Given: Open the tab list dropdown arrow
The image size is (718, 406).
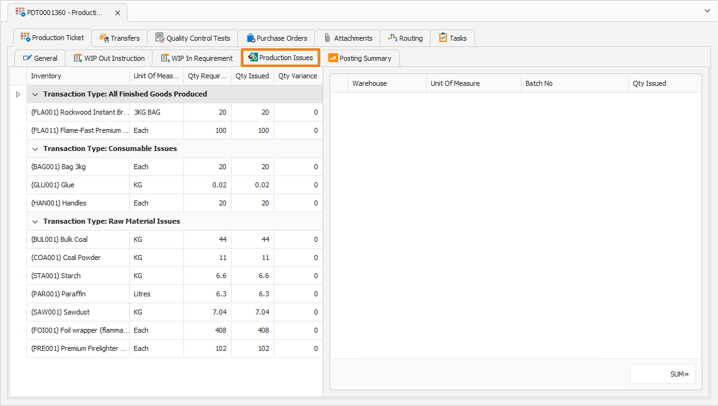Looking at the screenshot, I should 707,11.
